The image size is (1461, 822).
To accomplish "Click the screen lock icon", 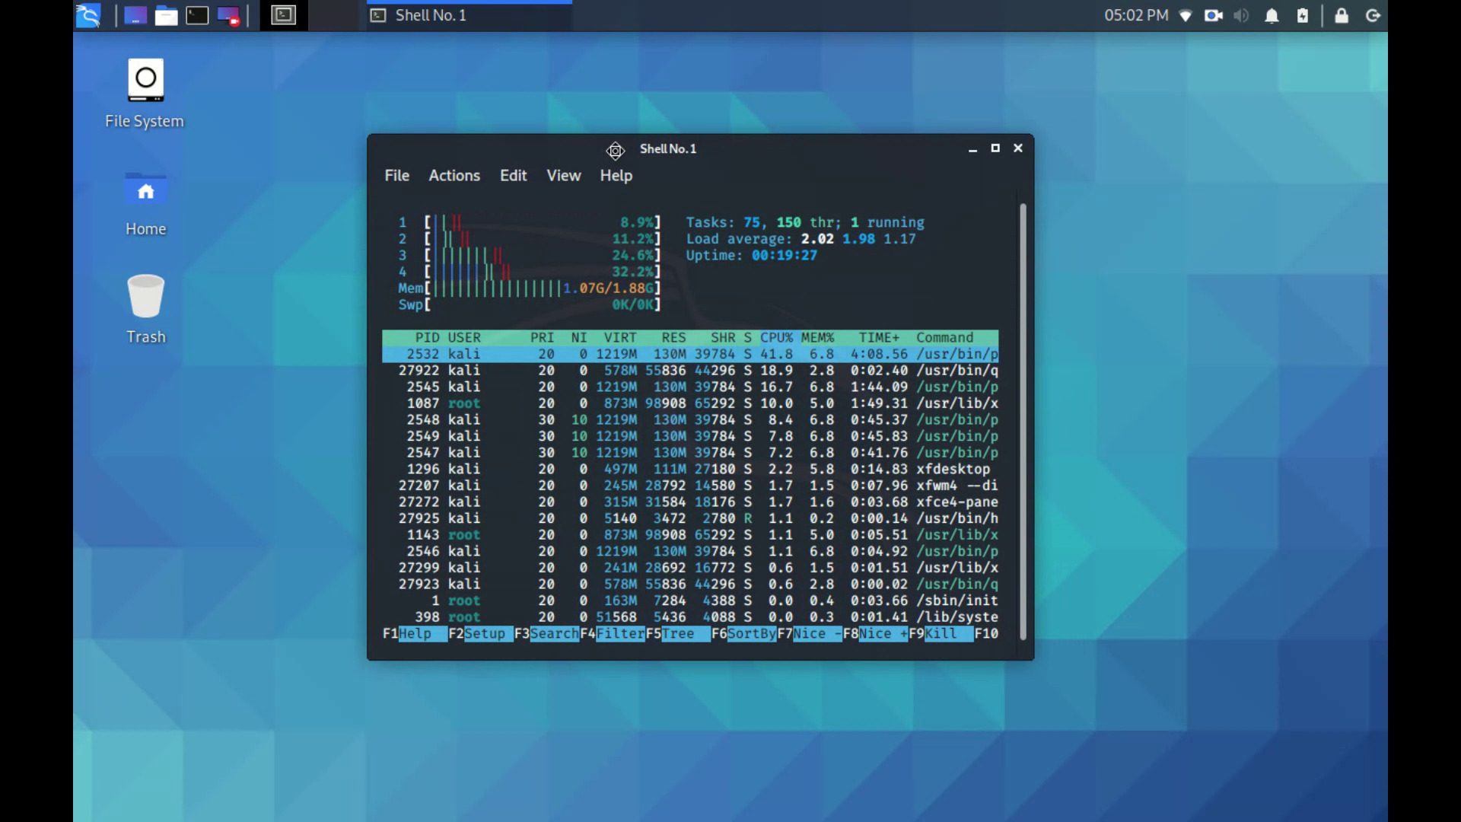I will pyautogui.click(x=1342, y=15).
